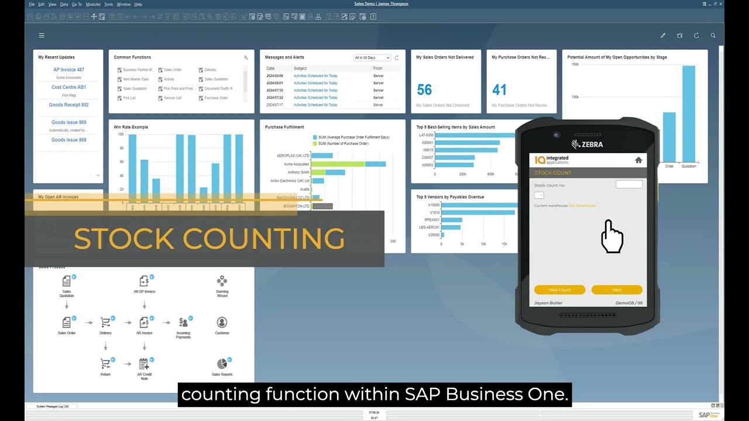The image size is (749, 421).
Task: Open the hamburger main menu icon
Action: [x=42, y=35]
